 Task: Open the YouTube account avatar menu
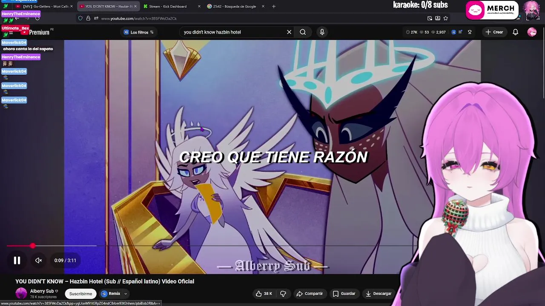point(532,32)
